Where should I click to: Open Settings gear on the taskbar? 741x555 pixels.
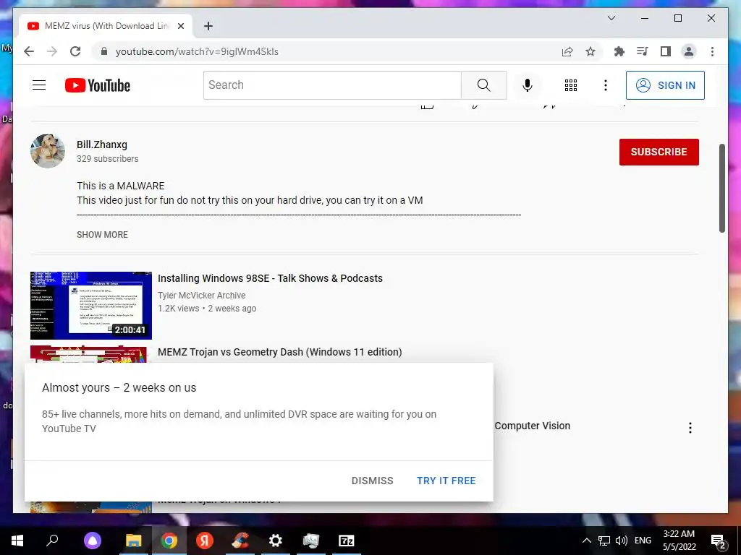276,541
